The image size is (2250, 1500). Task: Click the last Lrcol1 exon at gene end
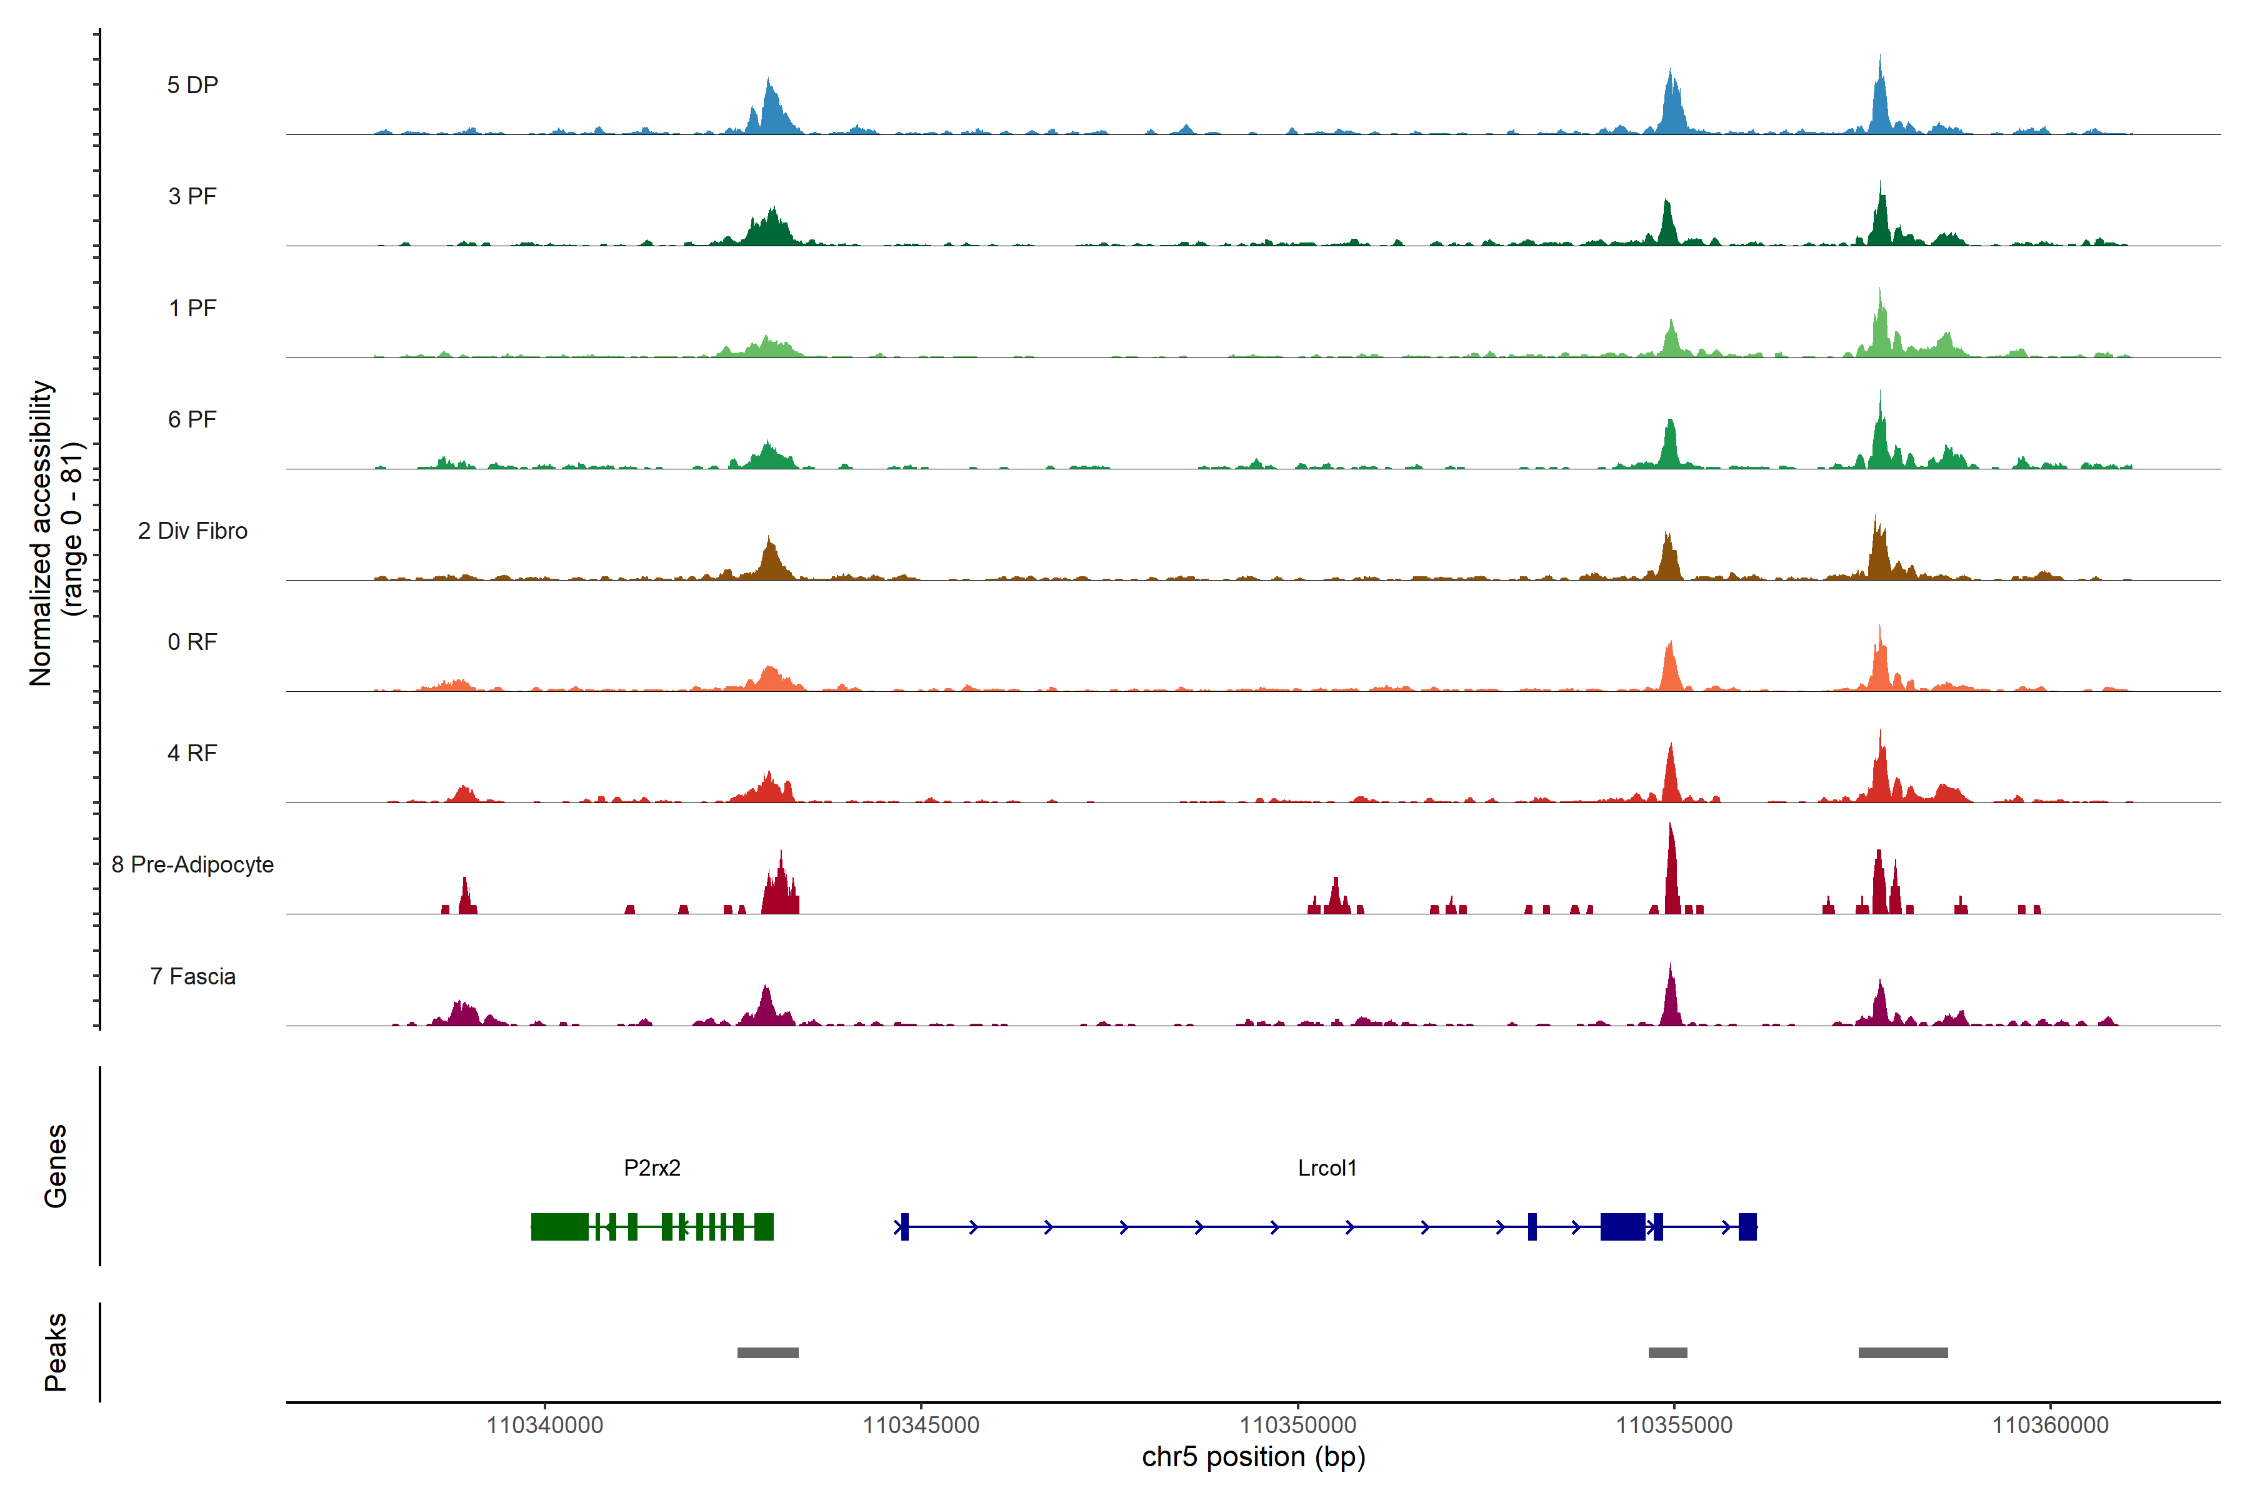point(1747,1226)
